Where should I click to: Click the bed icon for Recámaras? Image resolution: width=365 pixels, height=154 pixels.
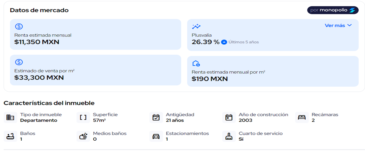[302, 118]
